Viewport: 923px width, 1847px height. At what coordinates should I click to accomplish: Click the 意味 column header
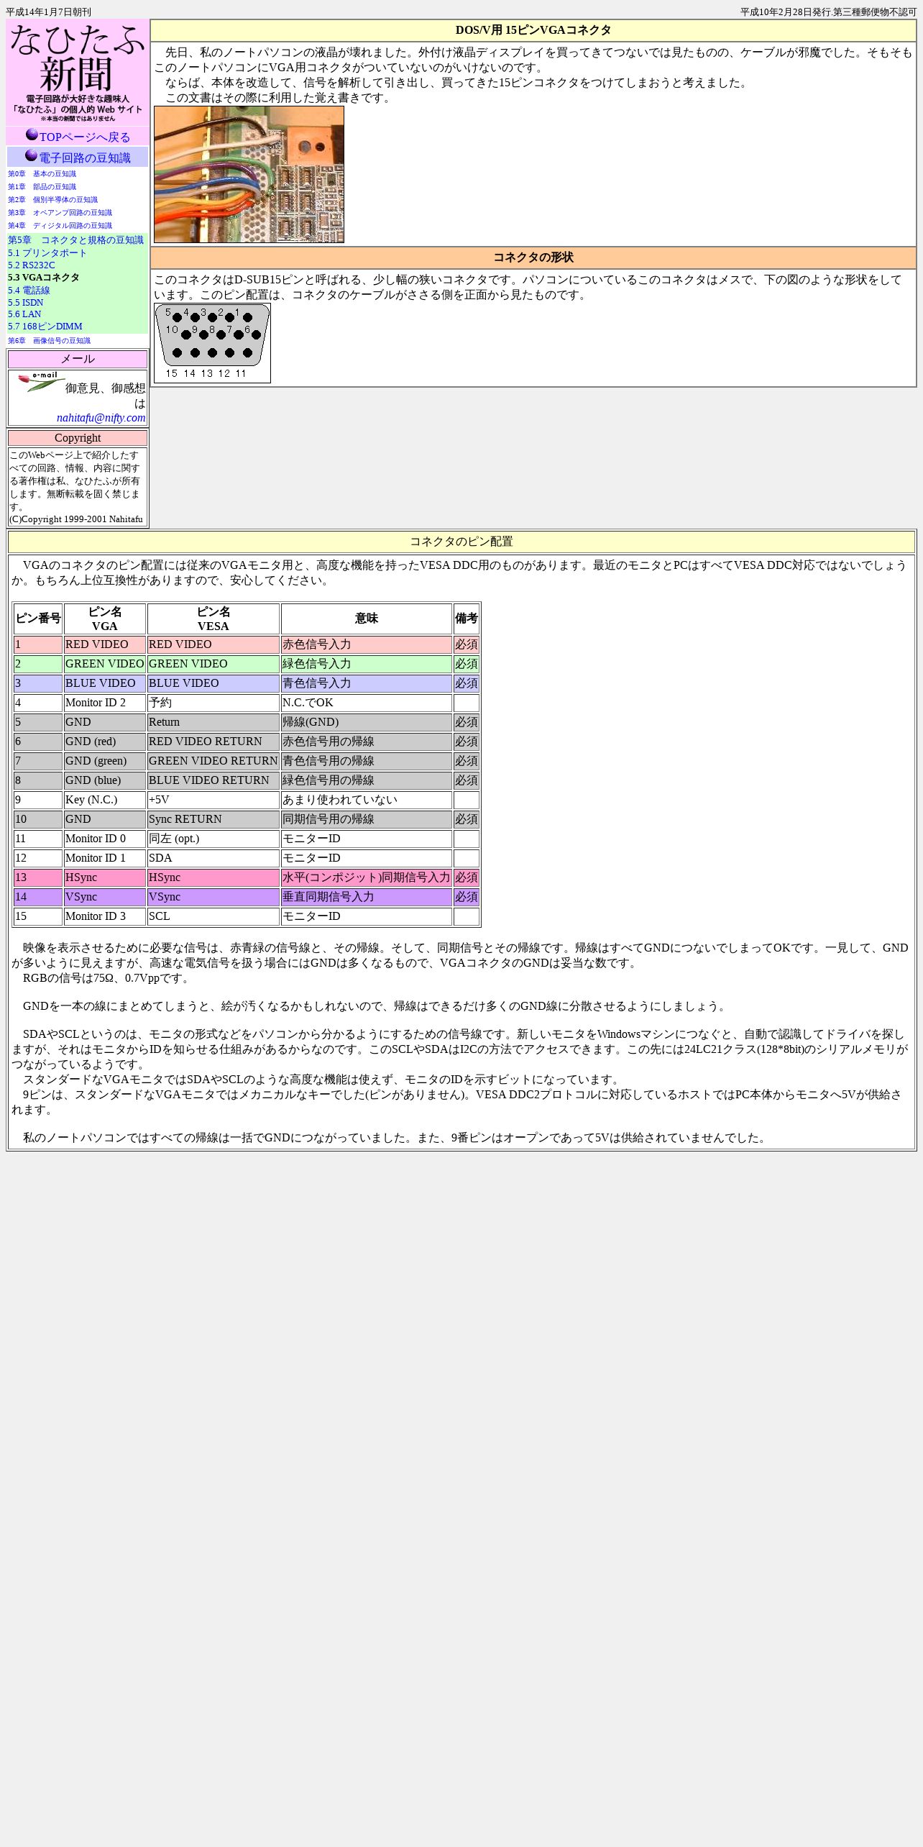point(367,619)
